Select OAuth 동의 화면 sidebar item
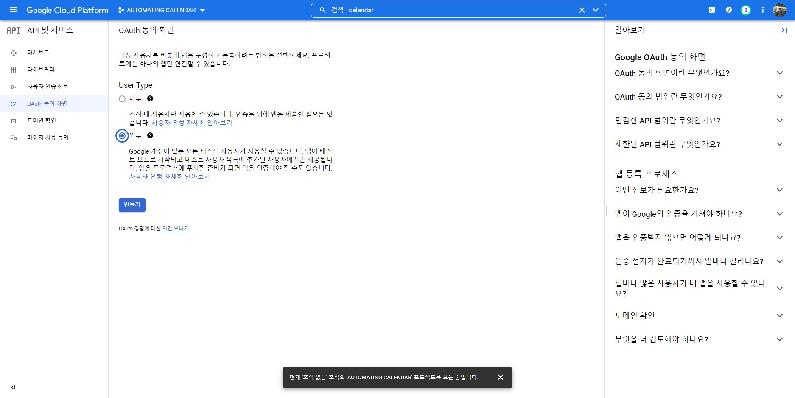The image size is (795, 398). click(54, 104)
